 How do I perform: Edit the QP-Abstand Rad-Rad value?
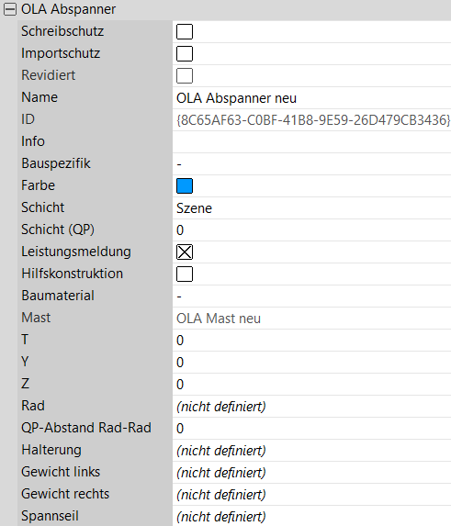tap(311, 429)
